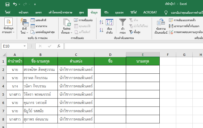The image size is (203, 128).
Task: Click header cell นามสกุล in column E
Action: (x=143, y=61)
